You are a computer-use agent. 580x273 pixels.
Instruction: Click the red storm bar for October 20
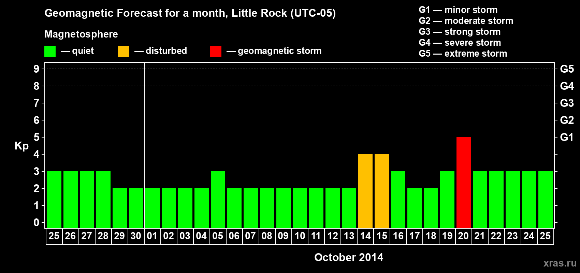click(x=463, y=182)
